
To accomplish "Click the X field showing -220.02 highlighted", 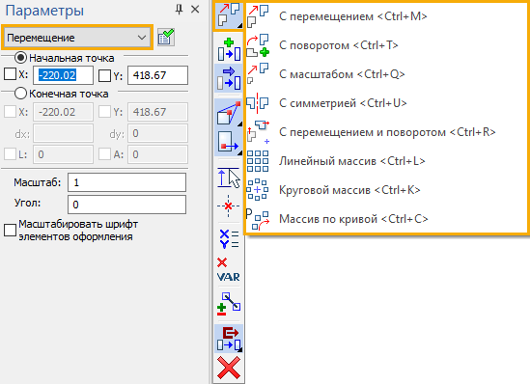I will (63, 75).
